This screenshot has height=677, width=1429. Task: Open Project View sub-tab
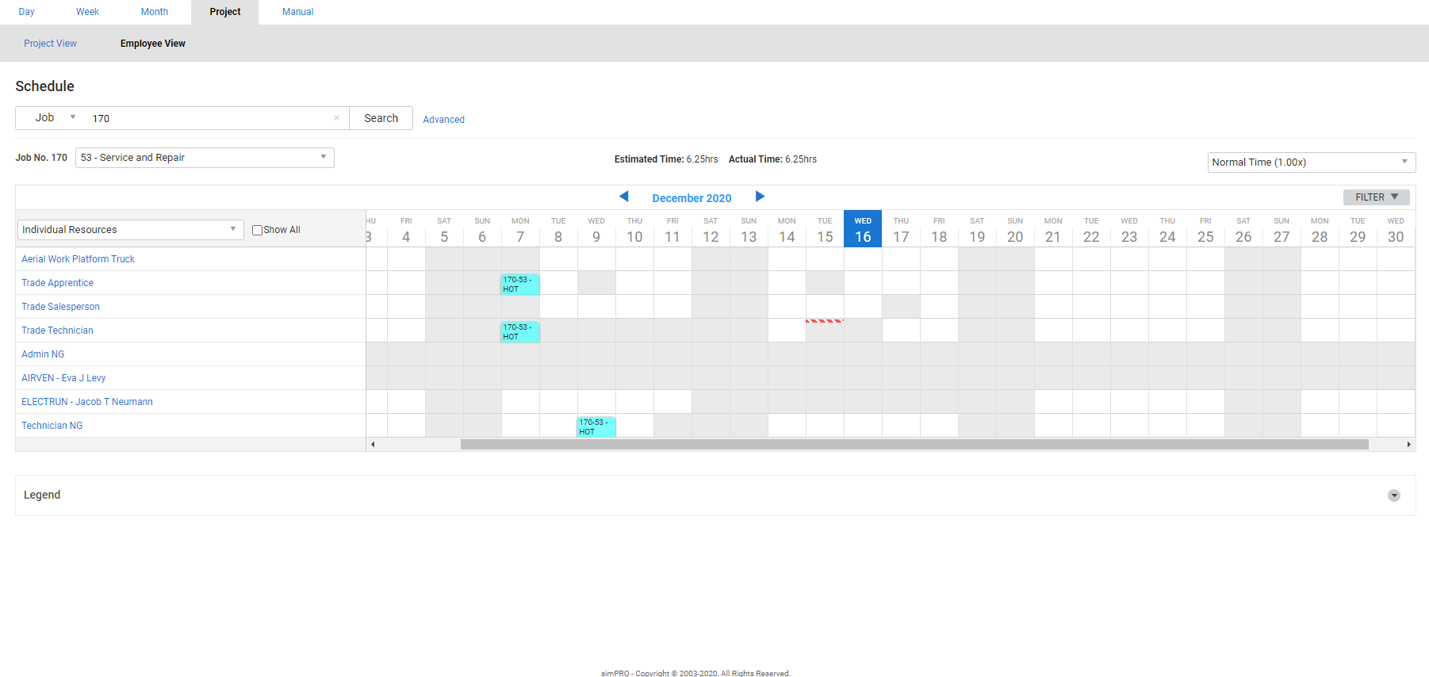(x=50, y=44)
